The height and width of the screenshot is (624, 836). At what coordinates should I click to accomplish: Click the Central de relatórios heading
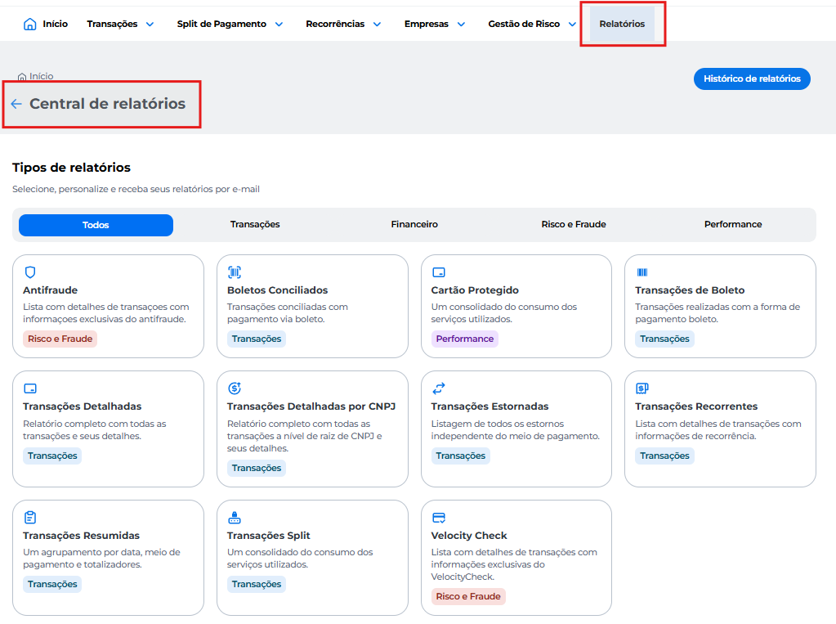(x=107, y=104)
